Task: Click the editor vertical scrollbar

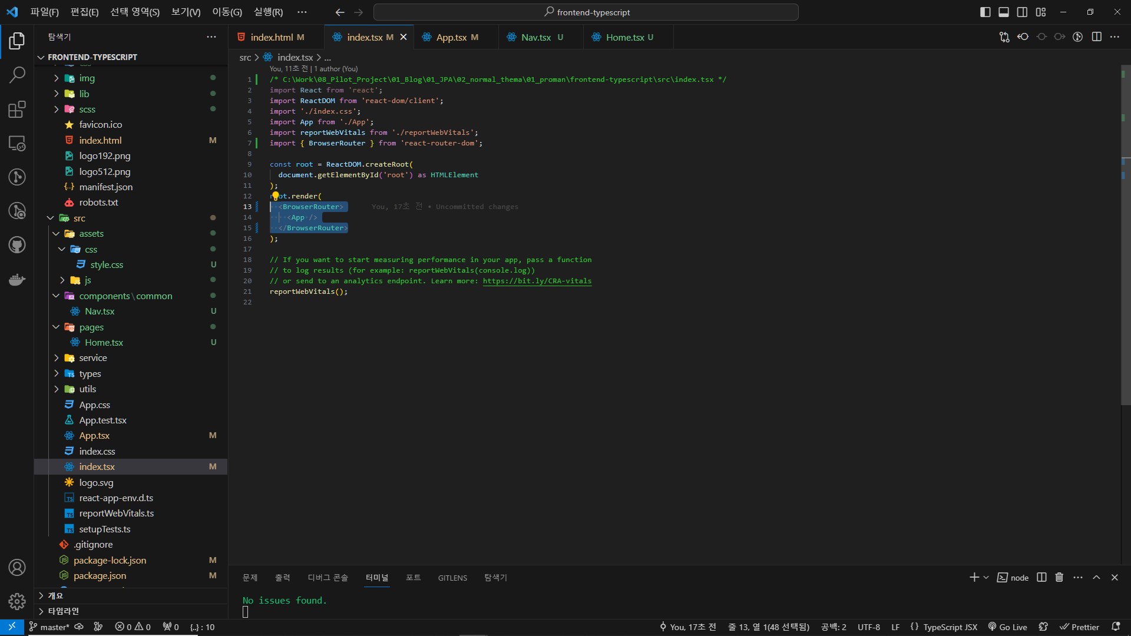Action: 1125,236
